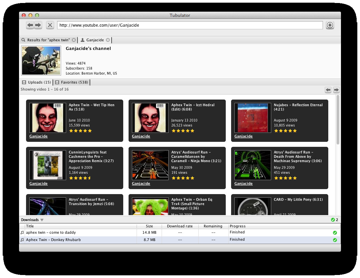
Task: Click Ganjacide link under CunninLynguists video
Action: [38, 183]
